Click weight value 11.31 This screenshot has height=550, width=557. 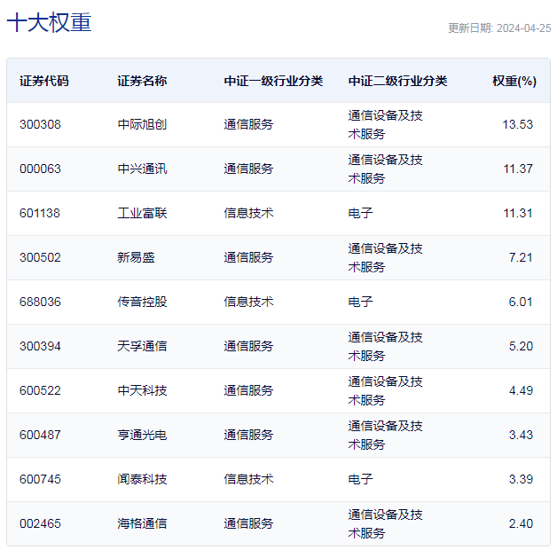[x=518, y=213]
